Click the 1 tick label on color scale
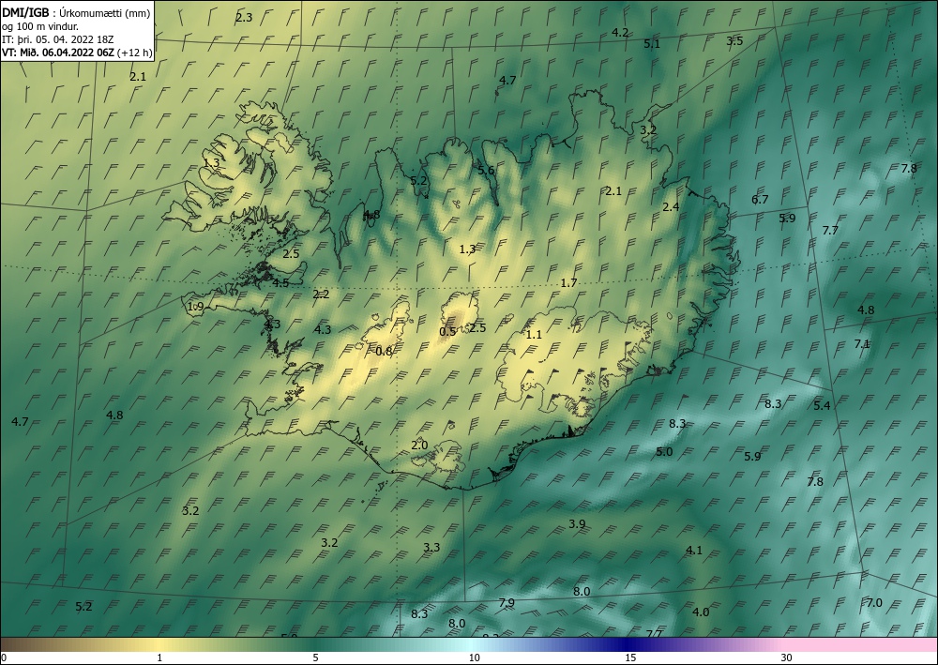The height and width of the screenshot is (665, 938). (159, 657)
